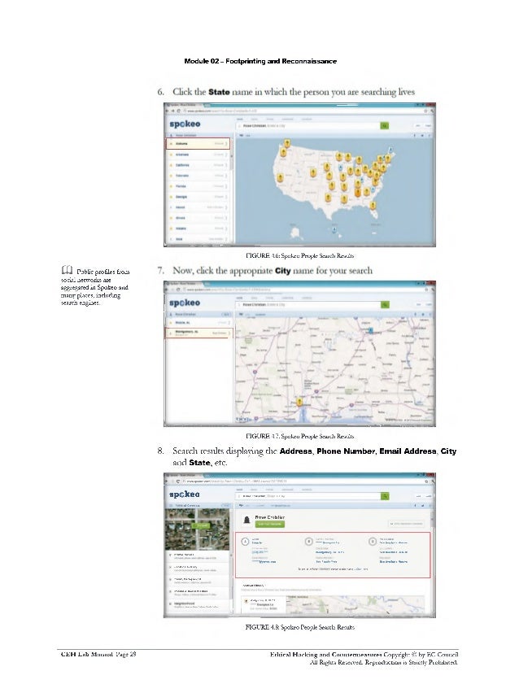
Task: Select Arkansas in the state list
Action: 198,155
